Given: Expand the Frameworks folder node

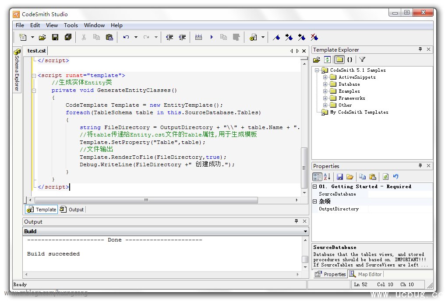Looking at the screenshot, I should point(325,98).
